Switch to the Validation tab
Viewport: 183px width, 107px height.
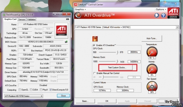[31, 19]
